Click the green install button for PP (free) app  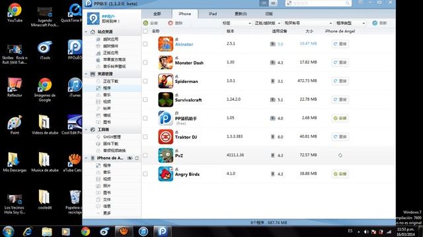click(x=340, y=118)
